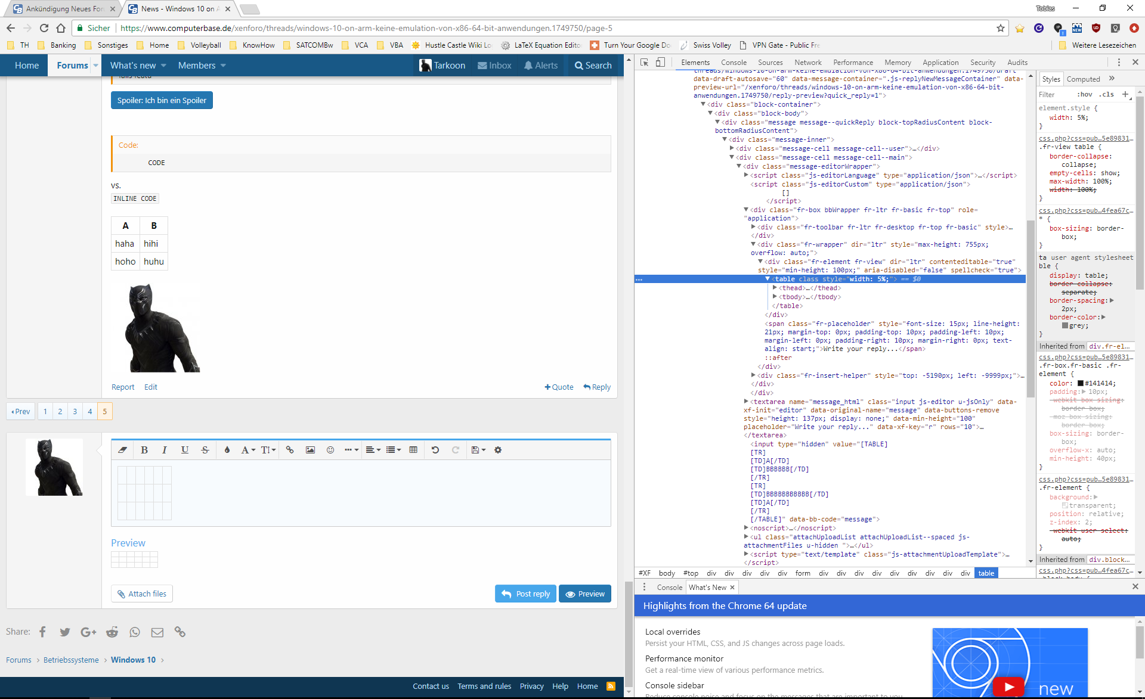Click the insert table icon
The image size is (1145, 699).
pos(413,450)
